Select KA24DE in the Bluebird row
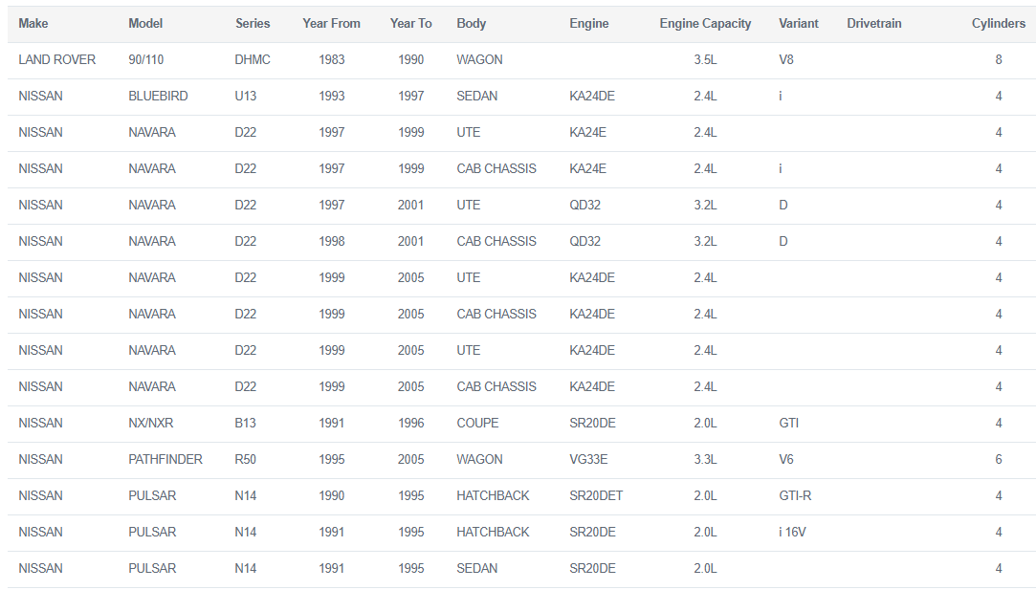This screenshot has width=1036, height=590. pos(592,96)
